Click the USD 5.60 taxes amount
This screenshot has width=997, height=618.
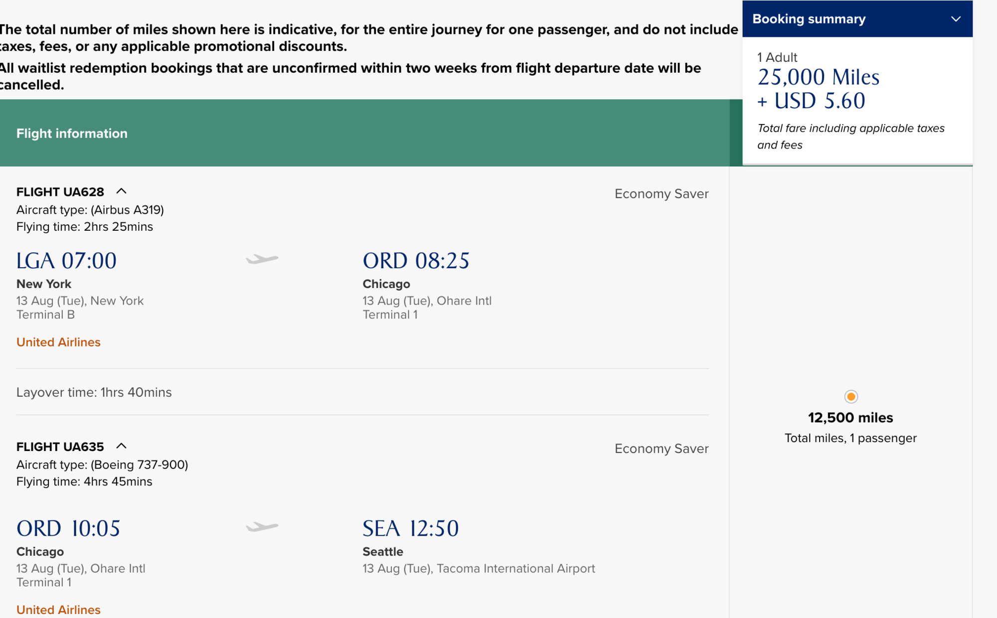point(819,101)
